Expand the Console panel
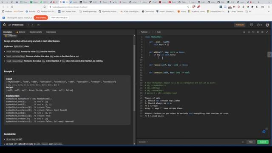 (x=143, y=142)
